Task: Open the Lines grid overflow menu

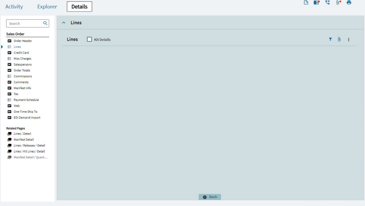Action: [349, 39]
